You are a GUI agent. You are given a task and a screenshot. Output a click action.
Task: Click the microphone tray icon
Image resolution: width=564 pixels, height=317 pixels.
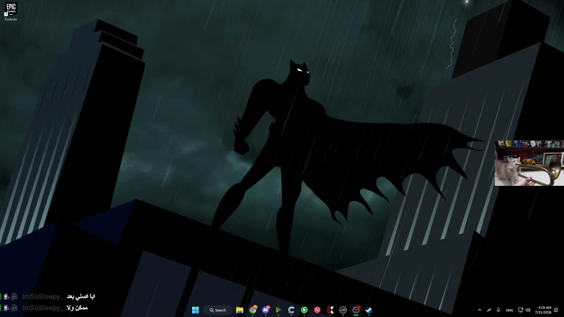[498, 310]
